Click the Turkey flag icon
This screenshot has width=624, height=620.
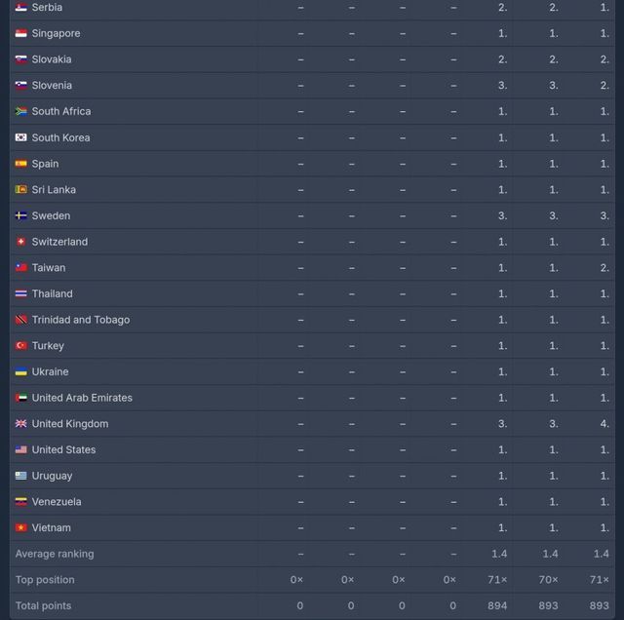[x=20, y=346]
